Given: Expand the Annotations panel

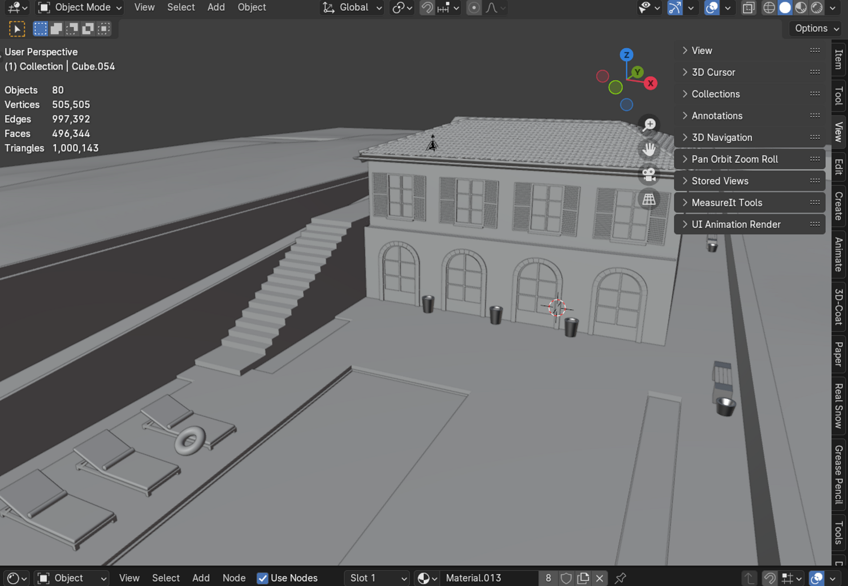Looking at the screenshot, I should pyautogui.click(x=750, y=116).
